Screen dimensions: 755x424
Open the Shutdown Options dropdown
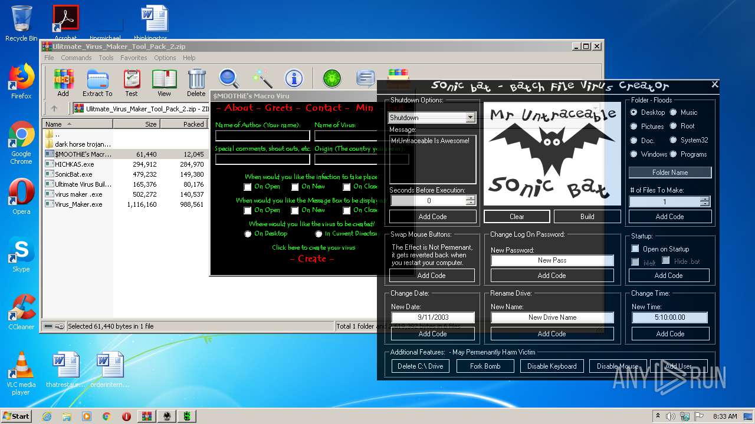(x=470, y=117)
